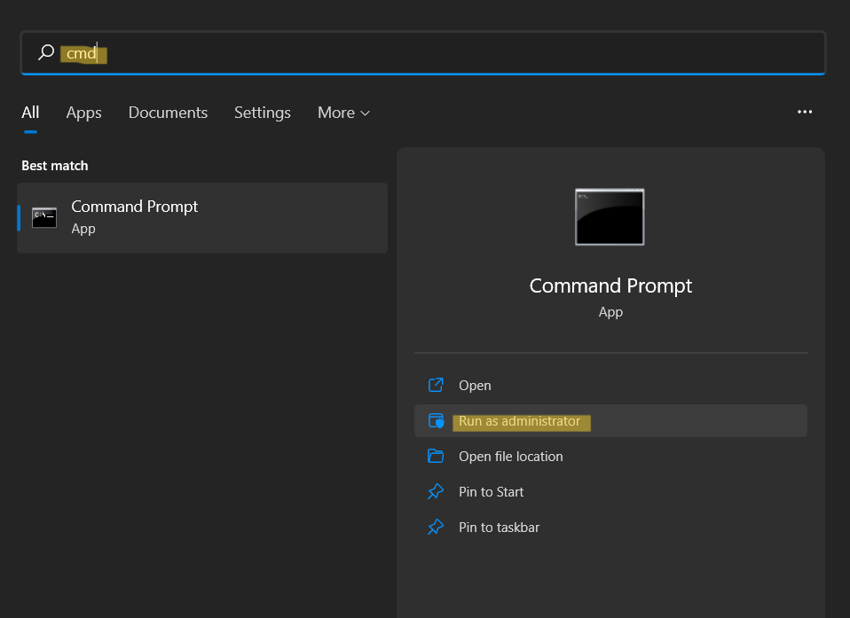Viewport: 850px width, 618px height.
Task: Choose Pin to taskbar
Action: (x=499, y=528)
